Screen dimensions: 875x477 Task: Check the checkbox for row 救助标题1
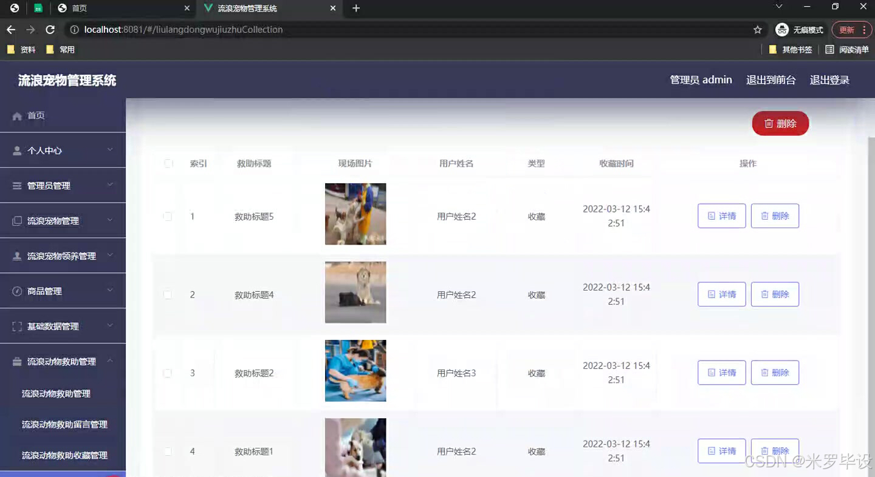(168, 452)
